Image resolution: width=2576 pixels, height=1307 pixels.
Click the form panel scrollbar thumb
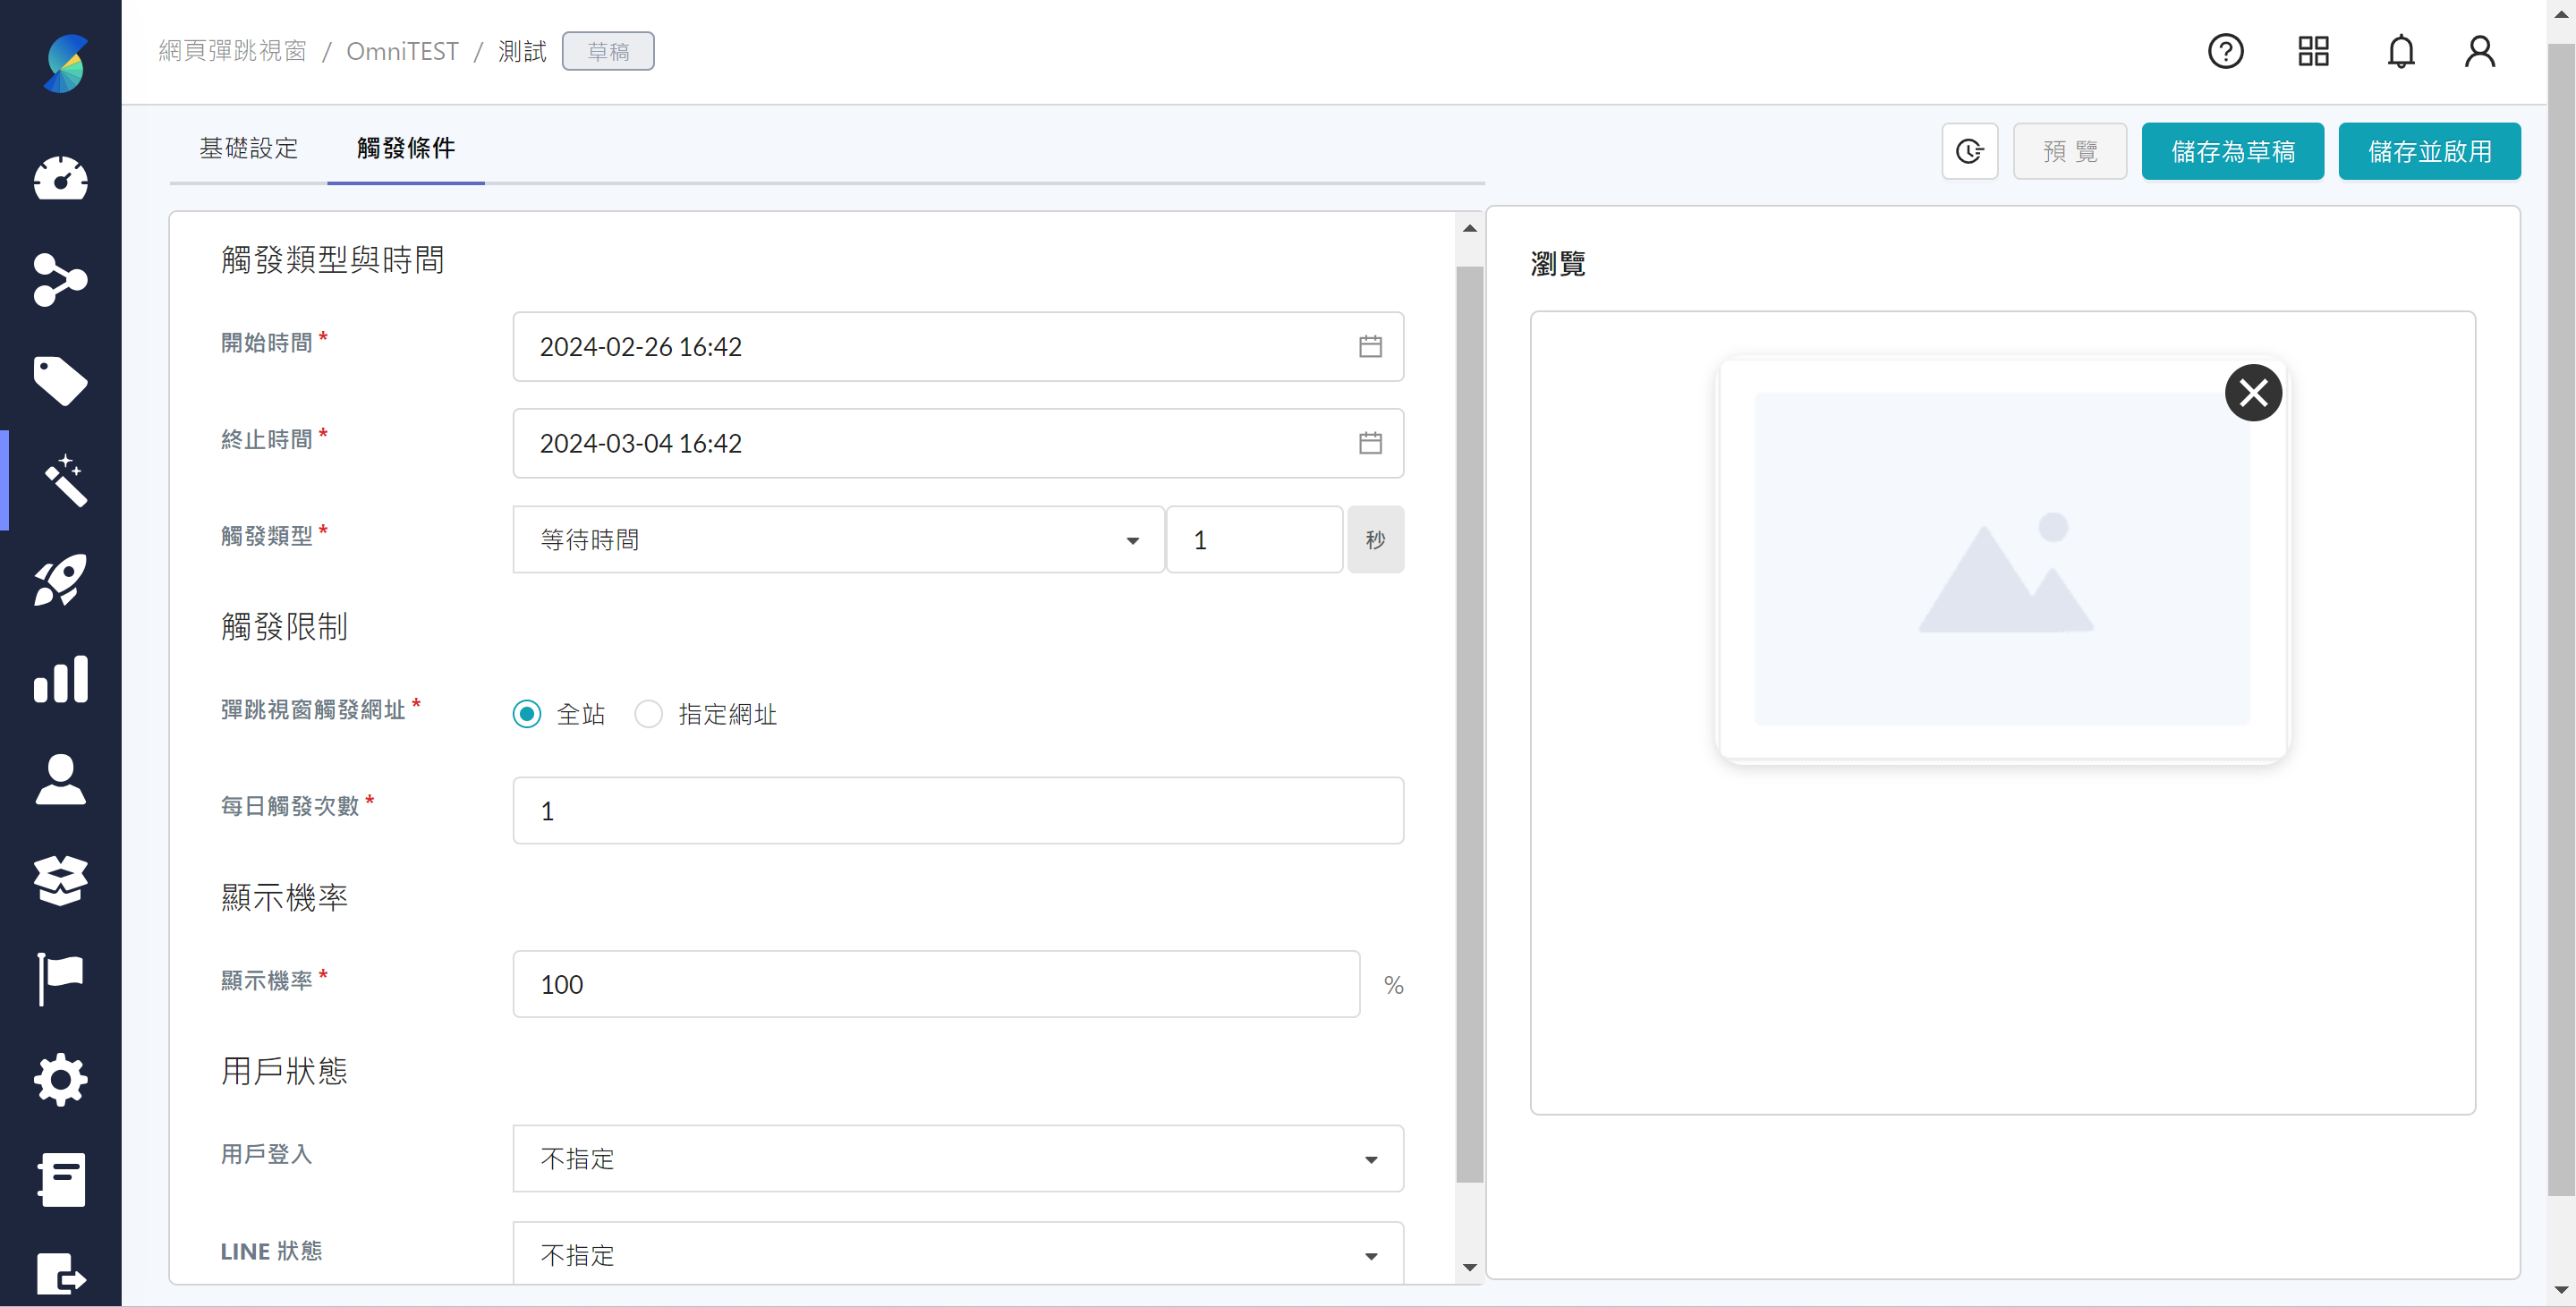coord(1469,724)
